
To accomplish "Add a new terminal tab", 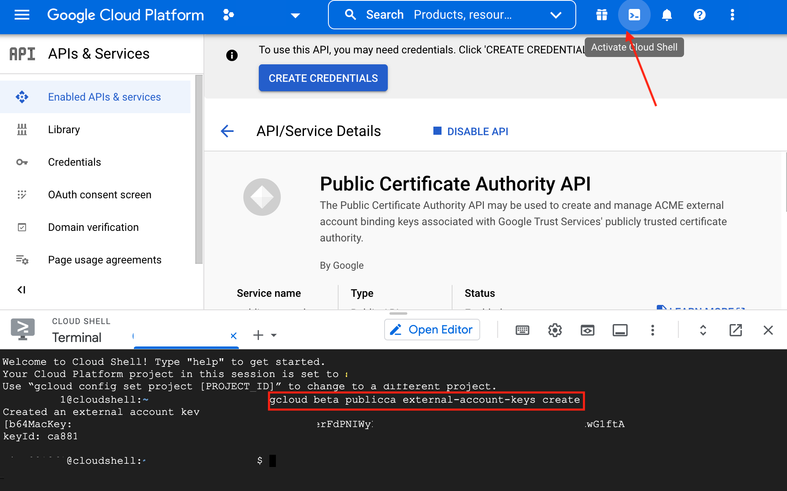I will tap(258, 335).
